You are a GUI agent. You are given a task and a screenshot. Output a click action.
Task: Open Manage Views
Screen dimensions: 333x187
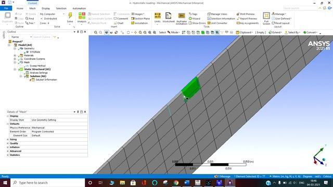click(x=217, y=14)
